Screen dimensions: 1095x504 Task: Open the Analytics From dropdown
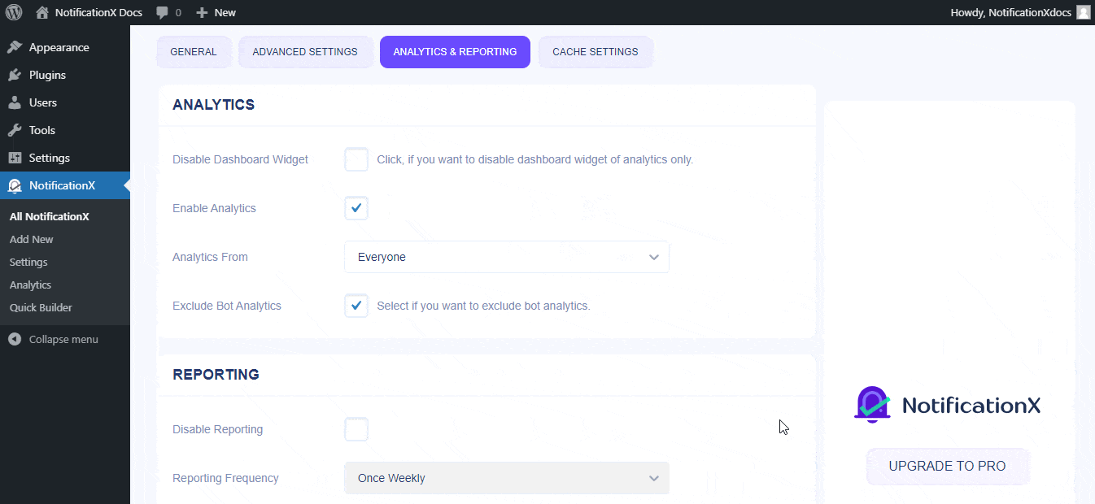click(507, 257)
